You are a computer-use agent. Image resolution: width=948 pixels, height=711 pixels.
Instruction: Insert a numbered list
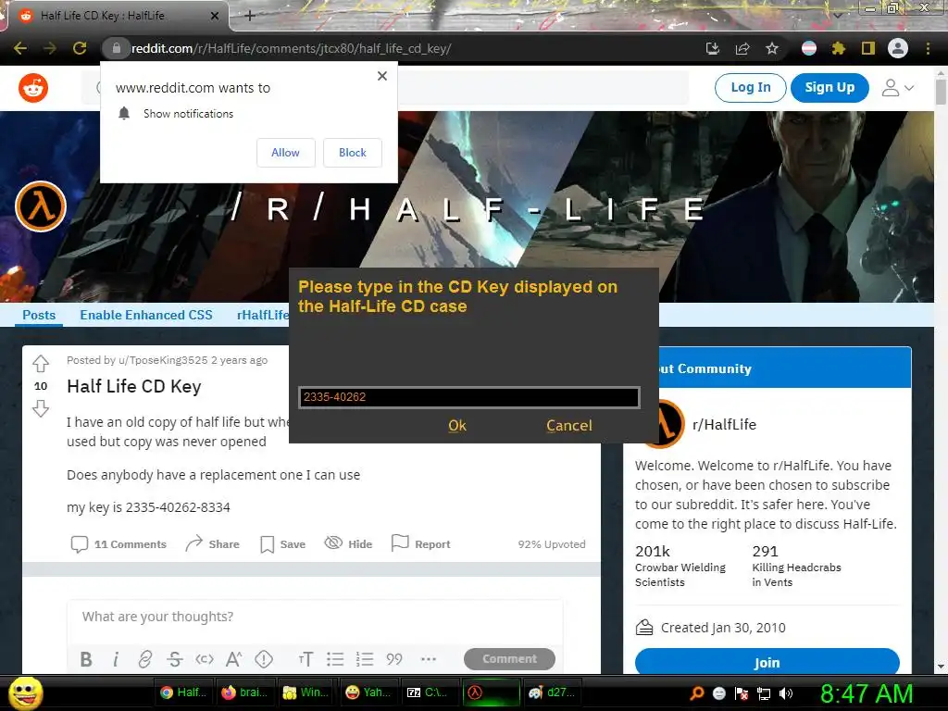(x=365, y=659)
